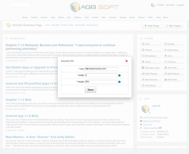Screen dimensions: 189x154
Task: Open News in navigation menu
Action: pos(132,17)
